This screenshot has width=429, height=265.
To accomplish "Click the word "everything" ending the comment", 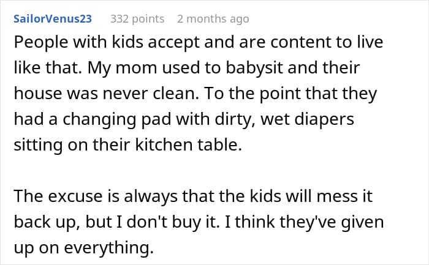I will click(108, 248).
